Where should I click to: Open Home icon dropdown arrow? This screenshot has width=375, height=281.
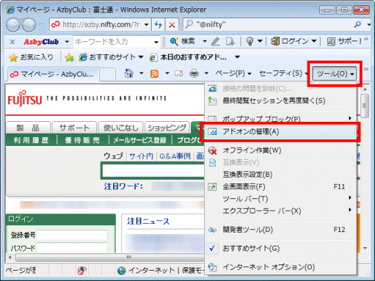click(x=141, y=73)
